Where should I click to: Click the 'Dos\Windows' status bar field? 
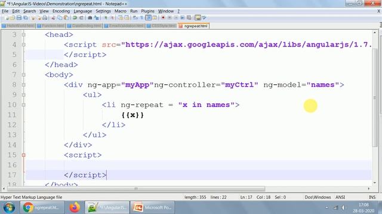pos(318,197)
